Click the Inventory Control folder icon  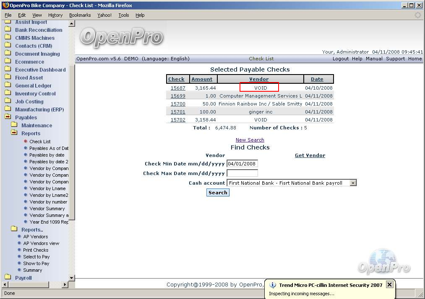pyautogui.click(x=8, y=94)
